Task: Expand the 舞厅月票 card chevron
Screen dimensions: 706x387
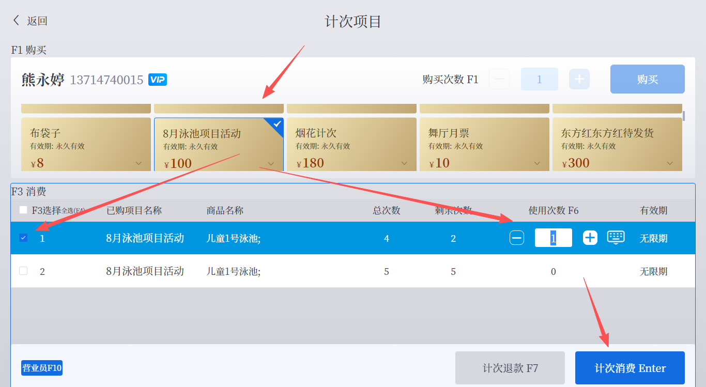Action: coord(537,163)
